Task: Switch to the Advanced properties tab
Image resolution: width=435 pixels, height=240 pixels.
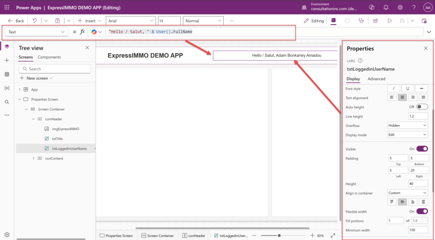Action: (x=376, y=79)
